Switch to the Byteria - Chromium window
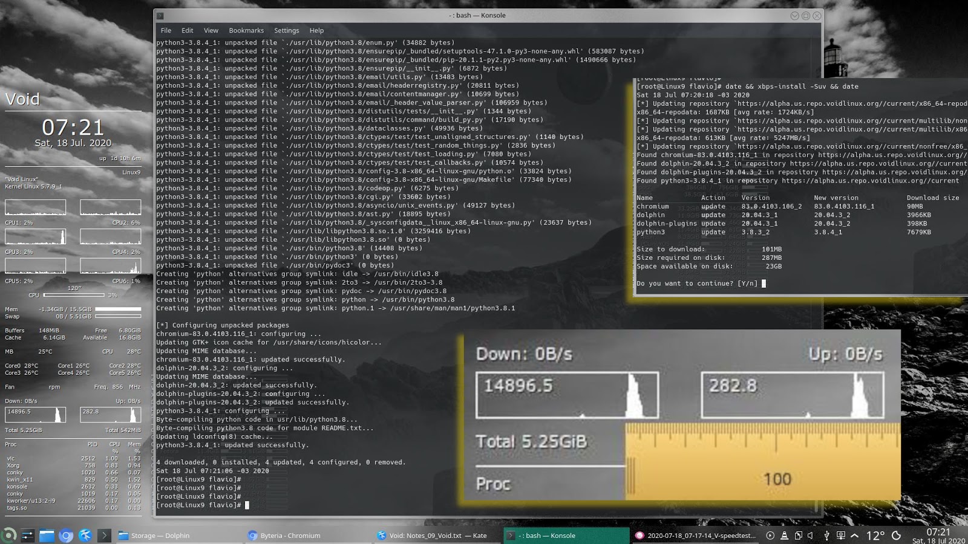This screenshot has height=544, width=968. point(284,535)
